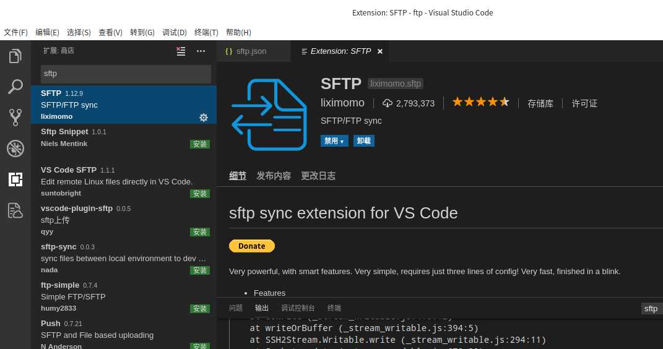This screenshot has height=349, width=663.
Task: Uninstall the SFTP extension button
Action: [363, 140]
